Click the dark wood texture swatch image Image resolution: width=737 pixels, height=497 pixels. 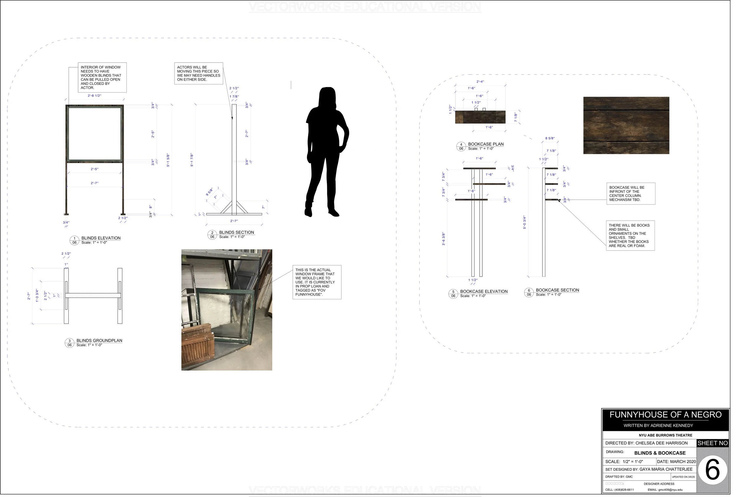[626, 126]
